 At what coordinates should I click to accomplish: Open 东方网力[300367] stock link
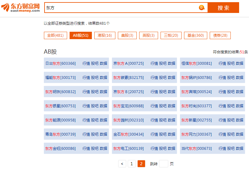click(197, 134)
